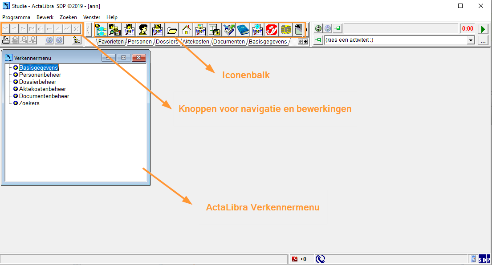Go to first record navigation button

(x=6, y=29)
